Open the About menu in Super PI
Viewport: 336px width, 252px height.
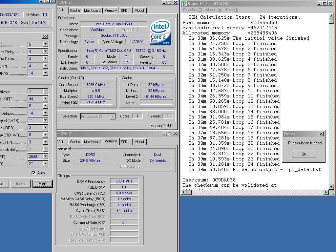coord(214,10)
